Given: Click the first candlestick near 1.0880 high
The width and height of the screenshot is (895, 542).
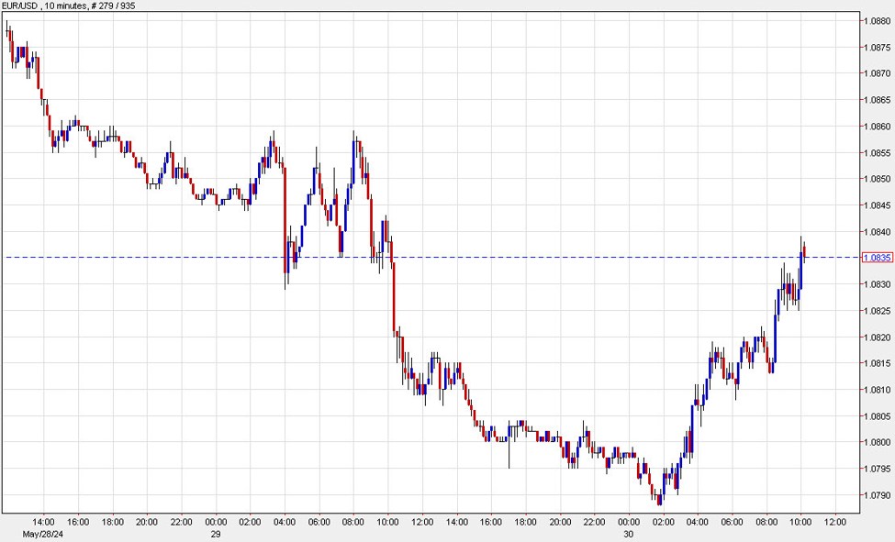Looking at the screenshot, I should tap(8, 37).
